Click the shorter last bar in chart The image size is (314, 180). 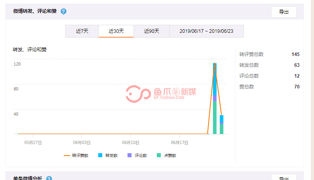pos(221,124)
